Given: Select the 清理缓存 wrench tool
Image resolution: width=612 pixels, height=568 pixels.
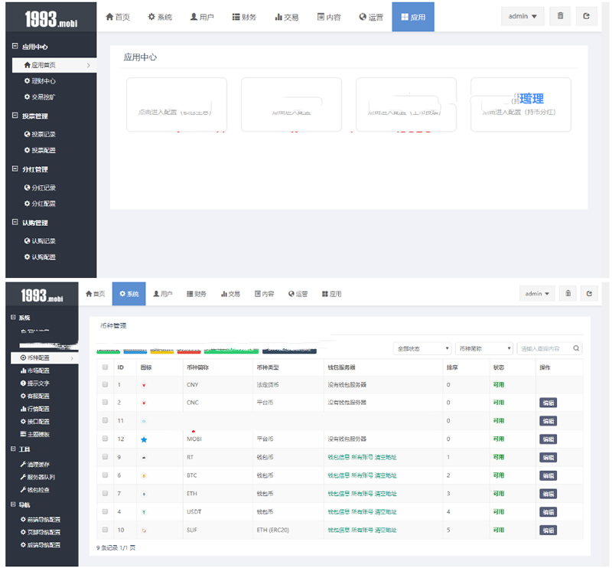Looking at the screenshot, I should pos(38,465).
